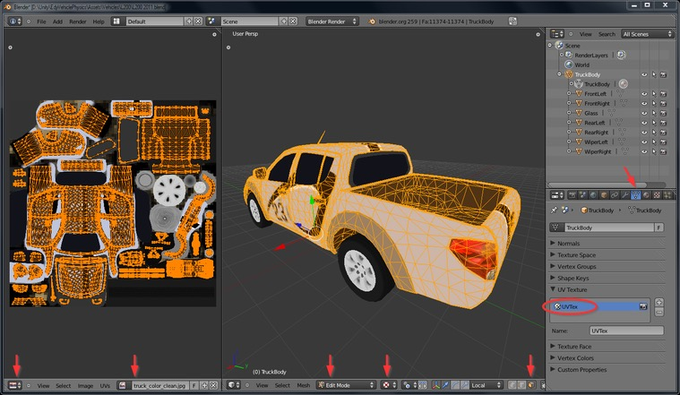Expand the Vertex Groups panel
Image resolution: width=680 pixels, height=395 pixels.
point(579,266)
